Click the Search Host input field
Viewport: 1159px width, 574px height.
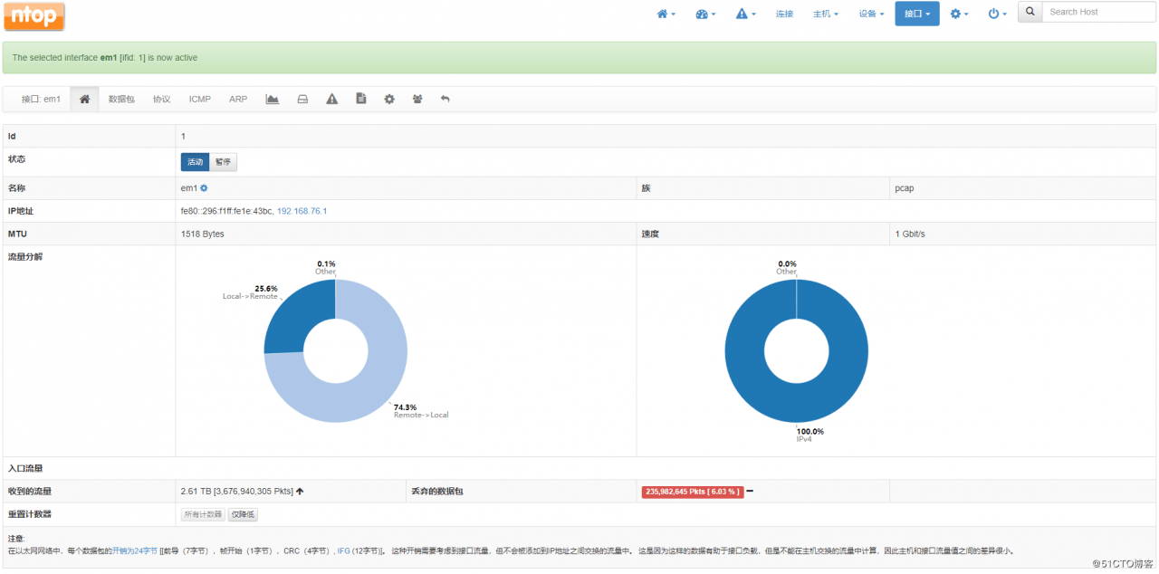pyautogui.click(x=1098, y=12)
